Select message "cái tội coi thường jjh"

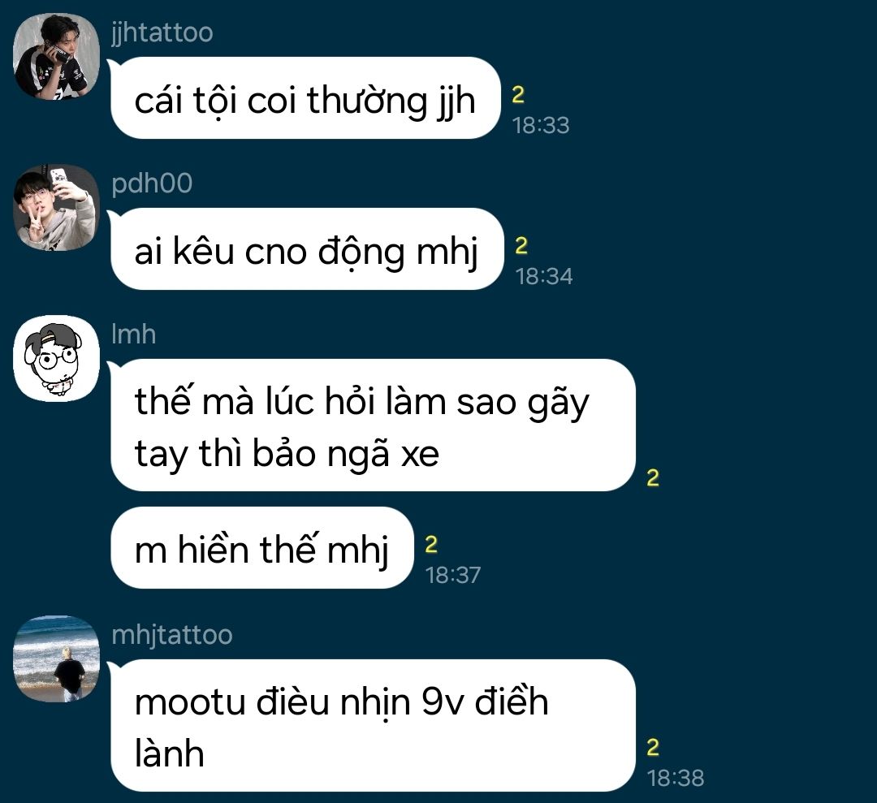click(x=305, y=98)
